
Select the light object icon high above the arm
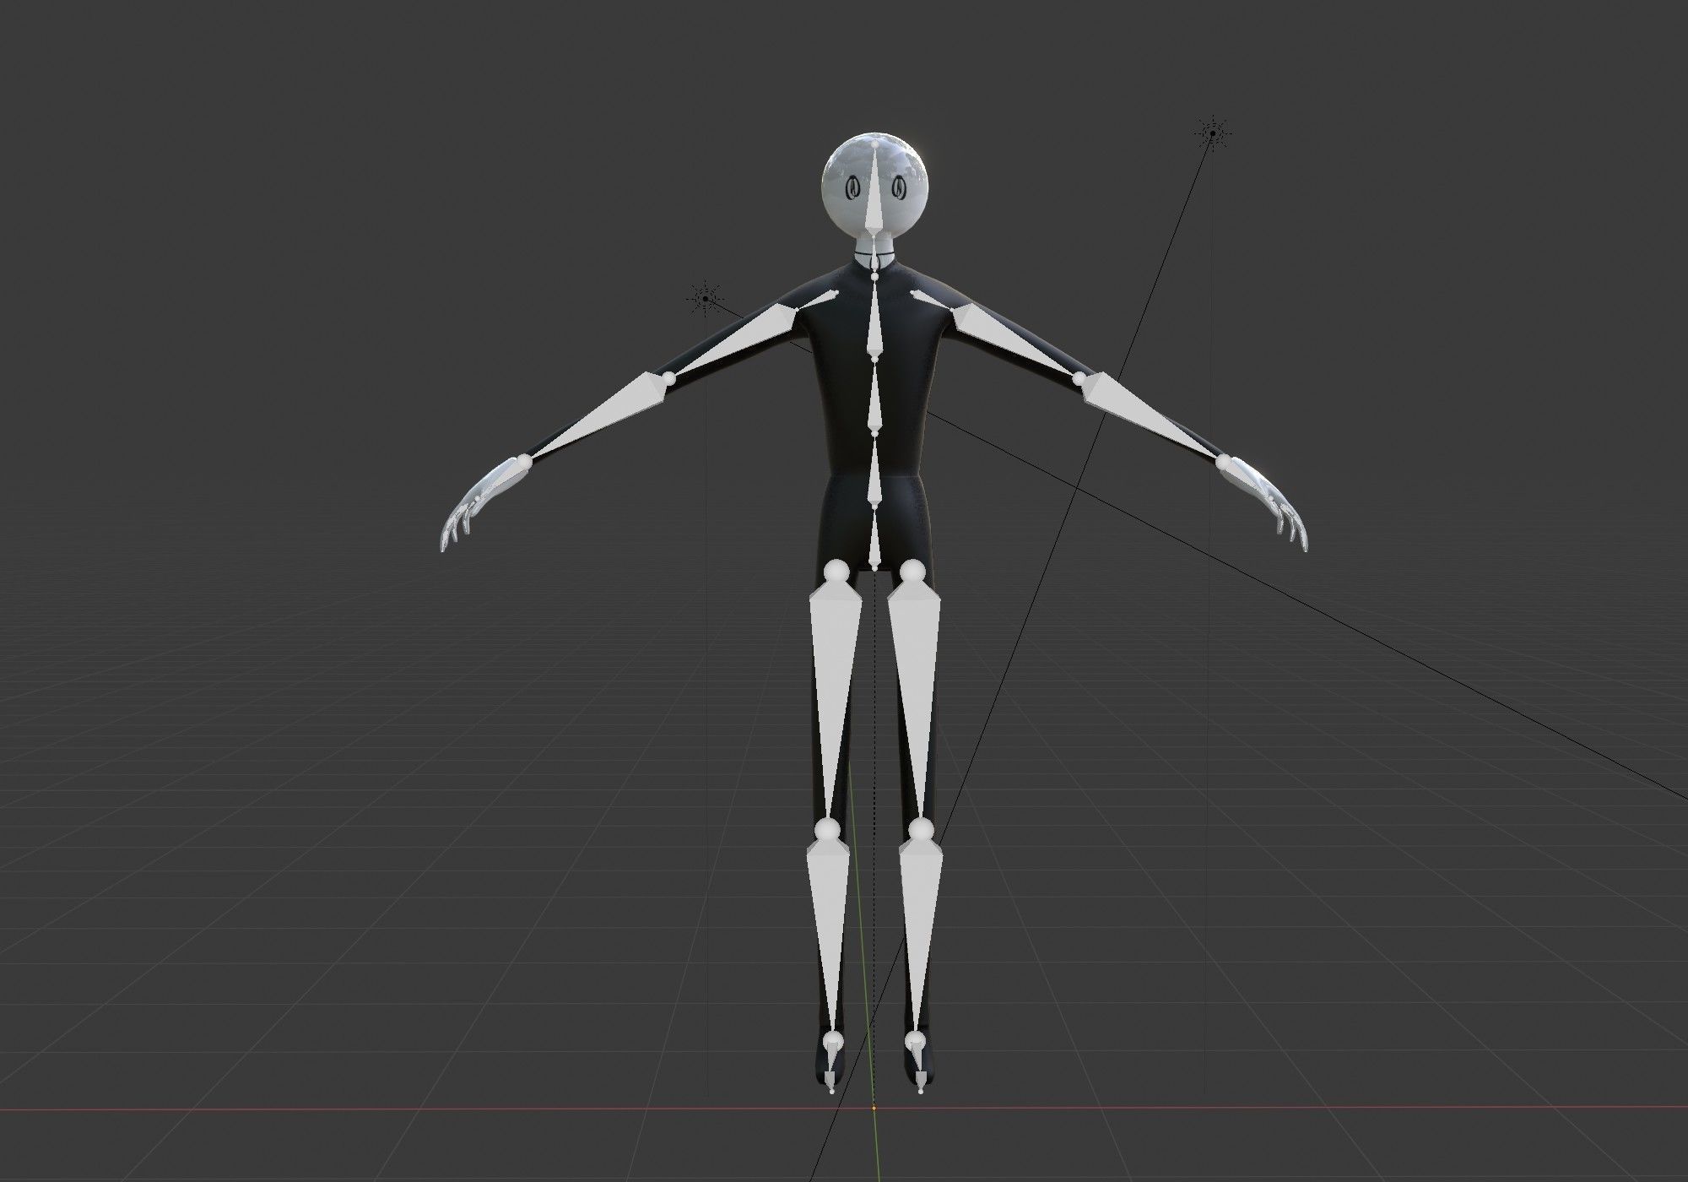1213,133
